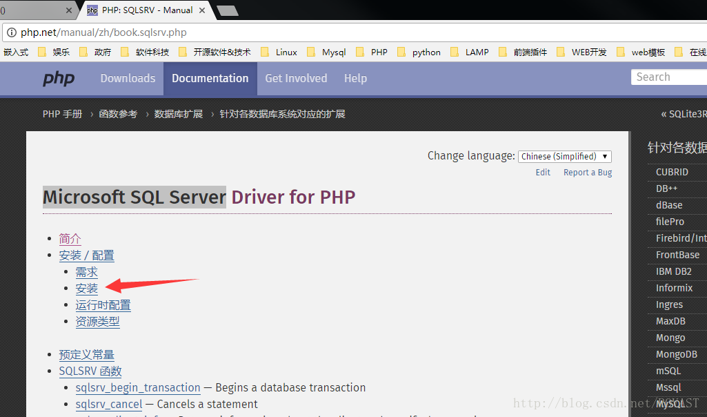
Task: Open the 政府 bookmark folder
Action: [96, 52]
